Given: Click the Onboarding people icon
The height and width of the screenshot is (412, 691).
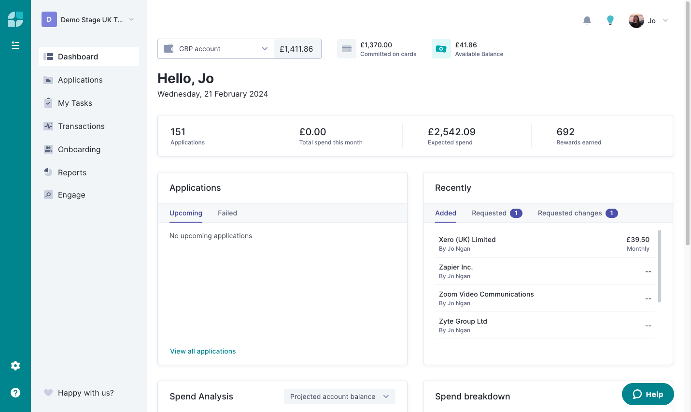Looking at the screenshot, I should (x=48, y=149).
